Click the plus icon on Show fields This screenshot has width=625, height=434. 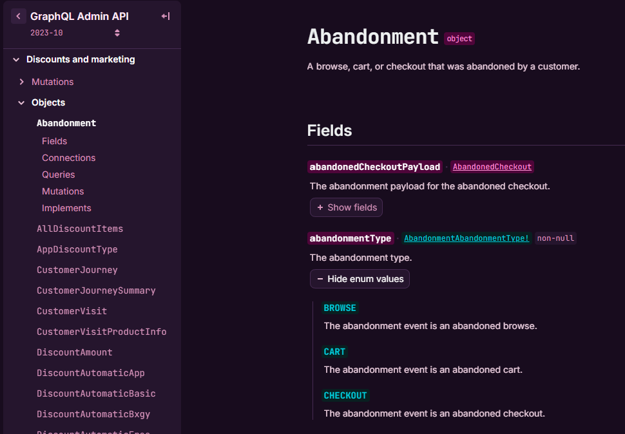click(x=320, y=207)
